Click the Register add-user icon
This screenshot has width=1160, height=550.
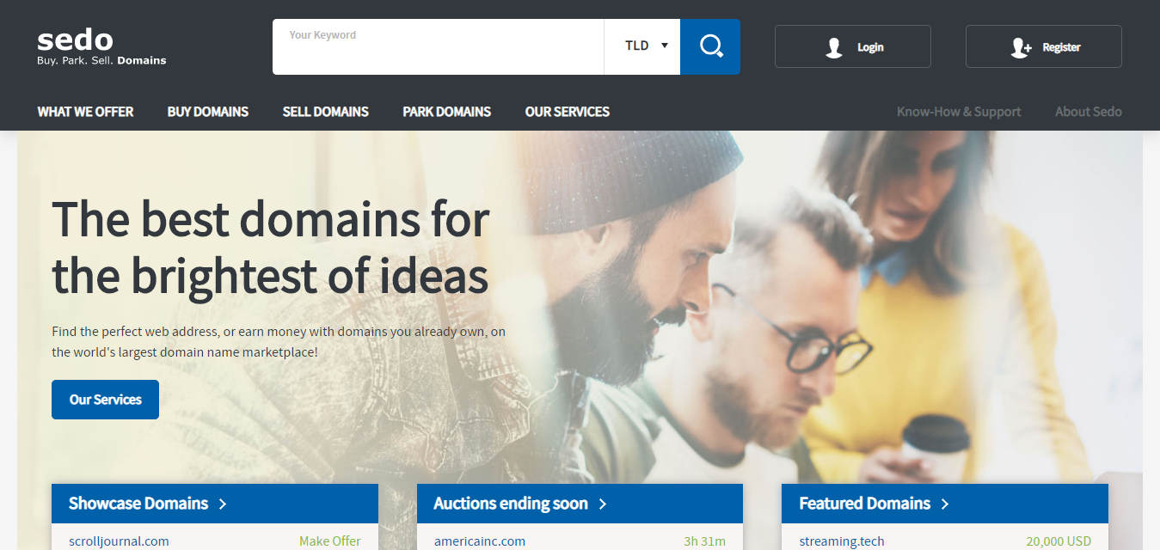[x=1021, y=47]
